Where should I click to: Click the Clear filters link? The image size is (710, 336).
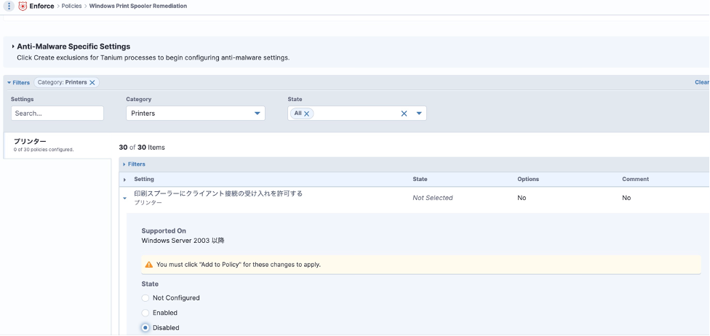702,82
